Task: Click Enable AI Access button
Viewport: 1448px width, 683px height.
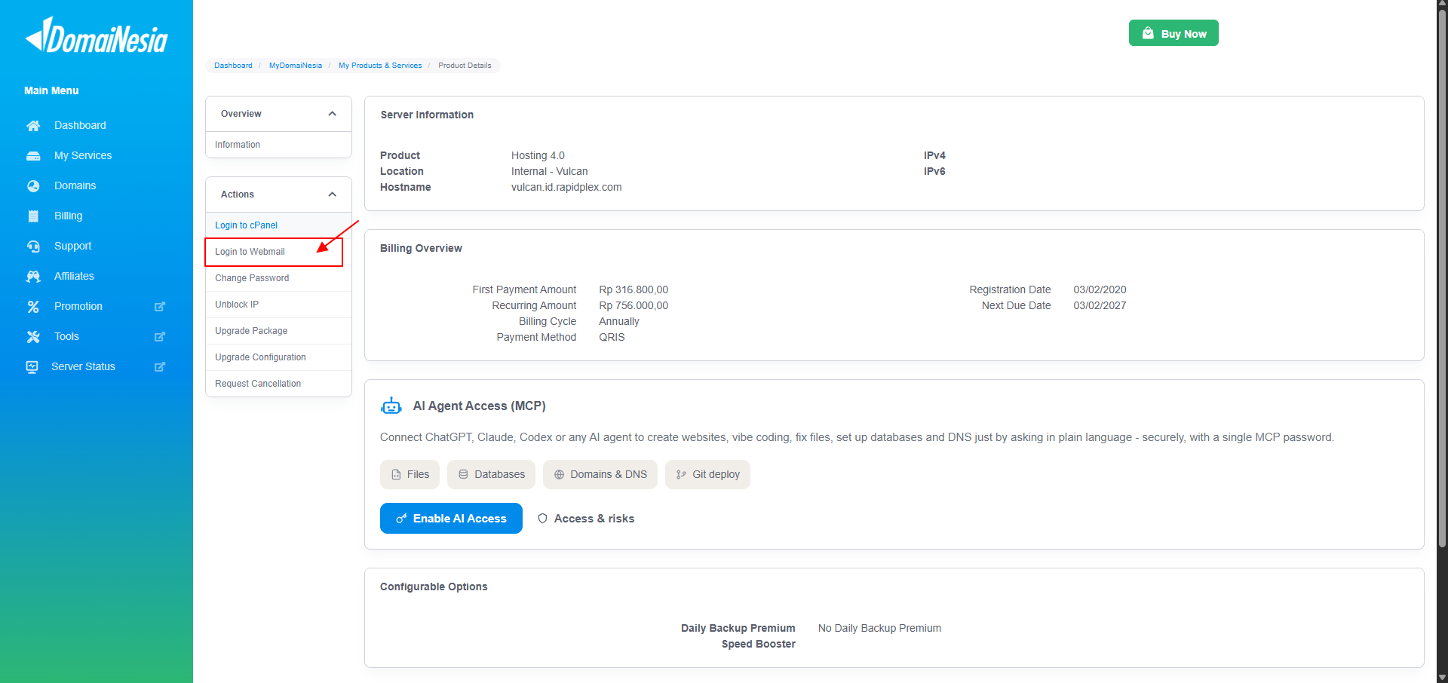Action: coord(451,519)
